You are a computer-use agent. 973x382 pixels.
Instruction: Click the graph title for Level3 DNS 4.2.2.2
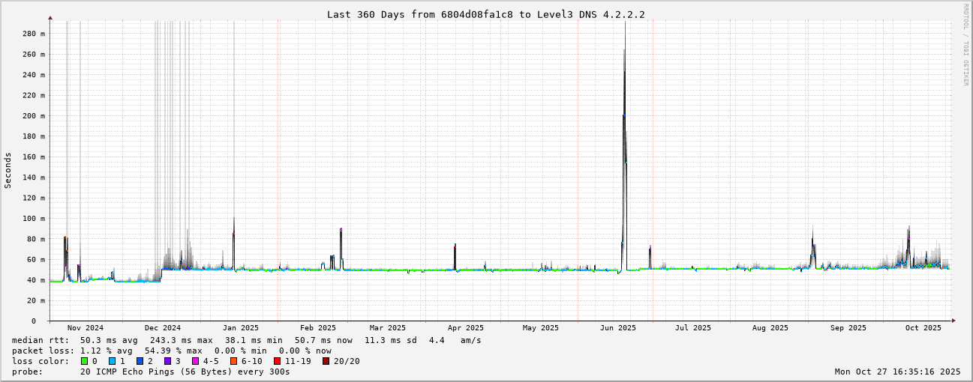tap(485, 14)
